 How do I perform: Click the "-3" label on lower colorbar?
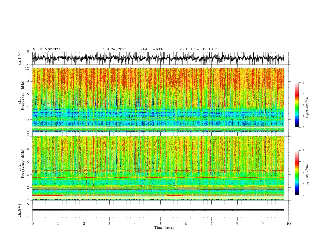303,151
